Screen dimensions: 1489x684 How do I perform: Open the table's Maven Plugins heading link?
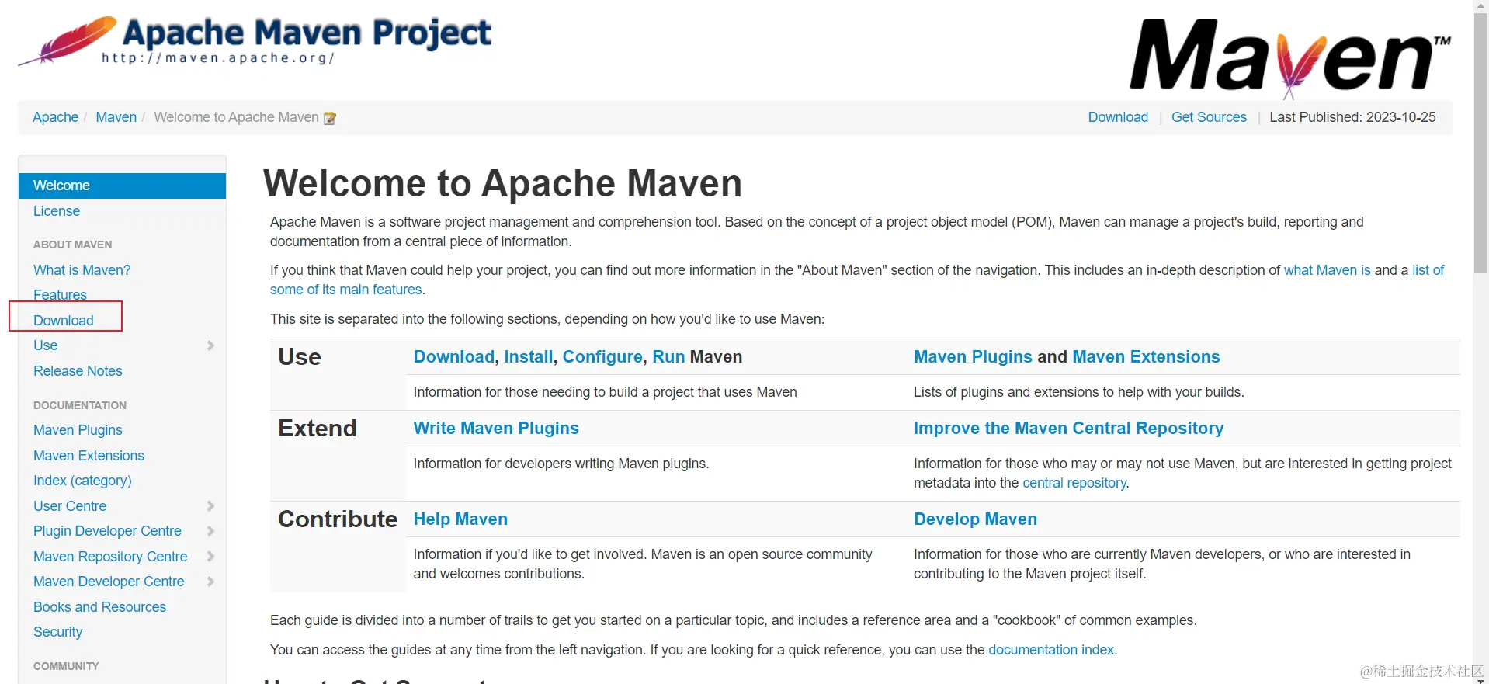[973, 357]
